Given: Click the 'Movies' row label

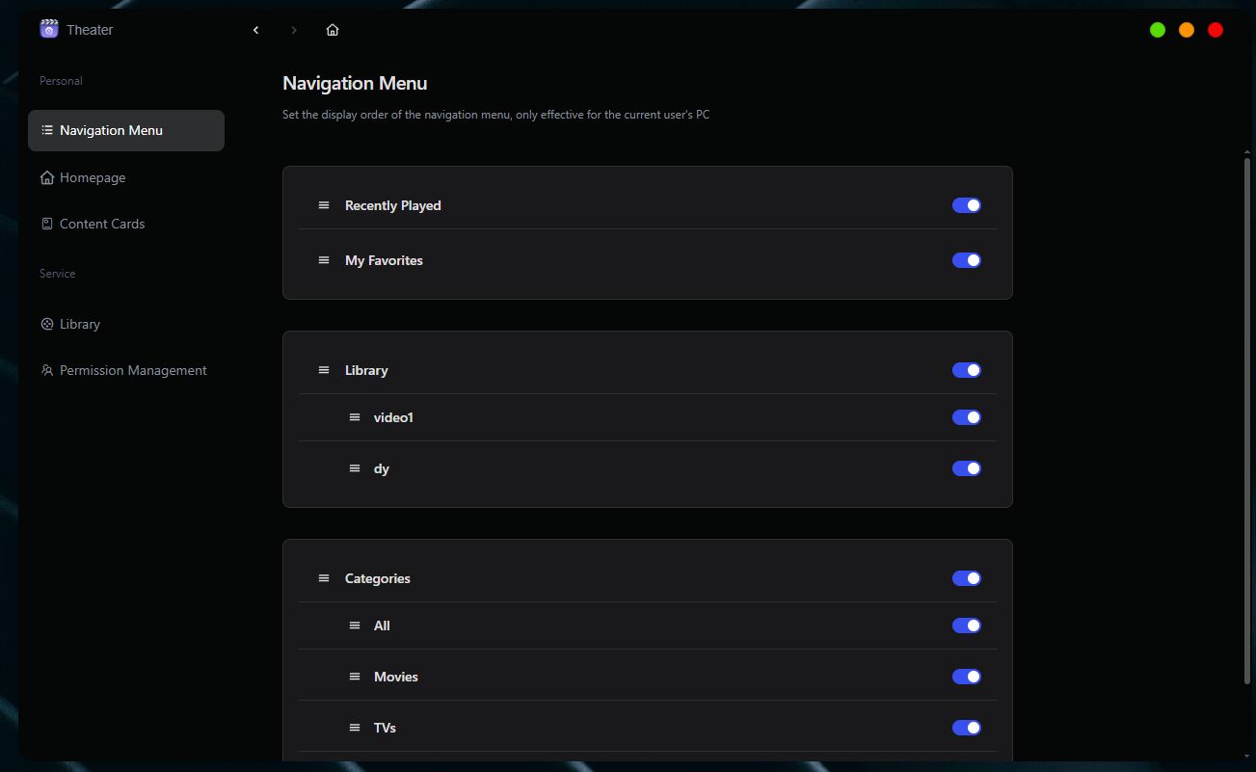Looking at the screenshot, I should [396, 677].
